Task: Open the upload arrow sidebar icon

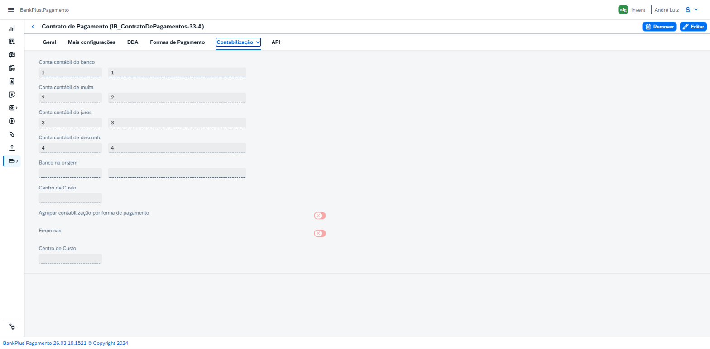Action: coord(12,148)
